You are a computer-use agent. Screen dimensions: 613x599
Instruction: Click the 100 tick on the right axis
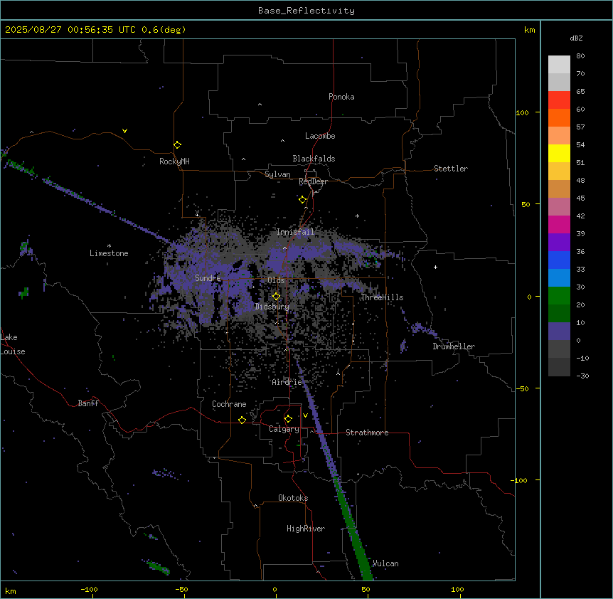pos(522,112)
